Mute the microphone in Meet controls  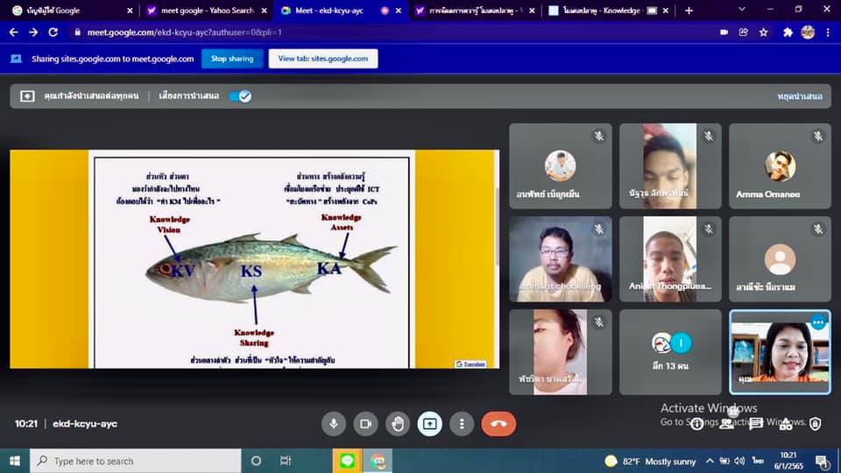(333, 424)
